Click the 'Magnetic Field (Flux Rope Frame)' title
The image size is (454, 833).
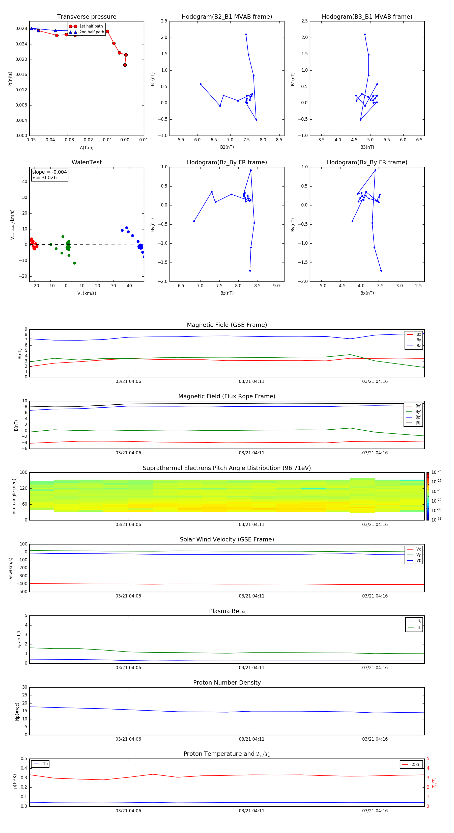227,397
